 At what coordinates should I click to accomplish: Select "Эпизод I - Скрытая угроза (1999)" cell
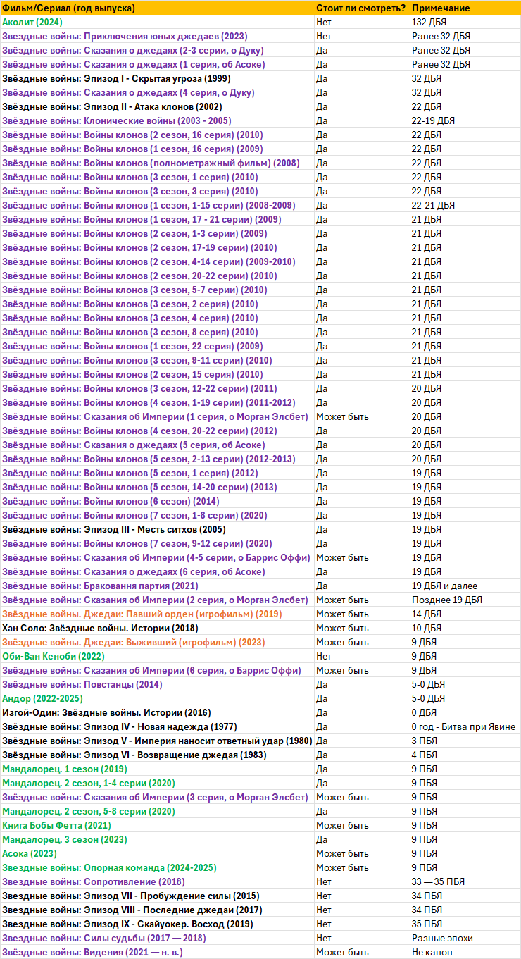click(x=116, y=78)
